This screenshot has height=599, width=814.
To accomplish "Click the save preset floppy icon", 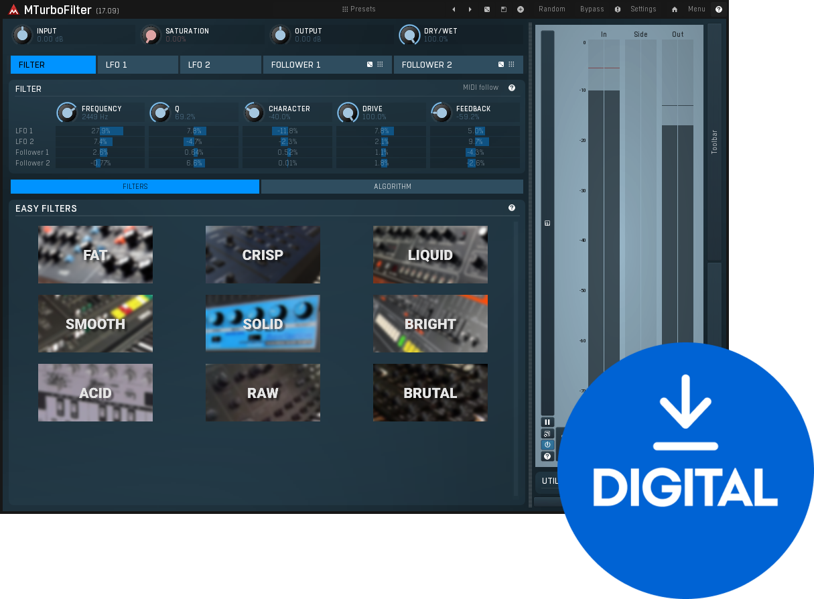I will (504, 9).
